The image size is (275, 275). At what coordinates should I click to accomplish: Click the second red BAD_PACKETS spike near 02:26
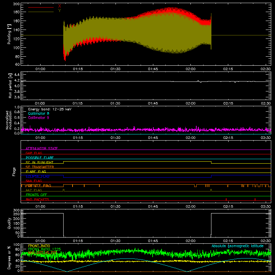click(255, 199)
